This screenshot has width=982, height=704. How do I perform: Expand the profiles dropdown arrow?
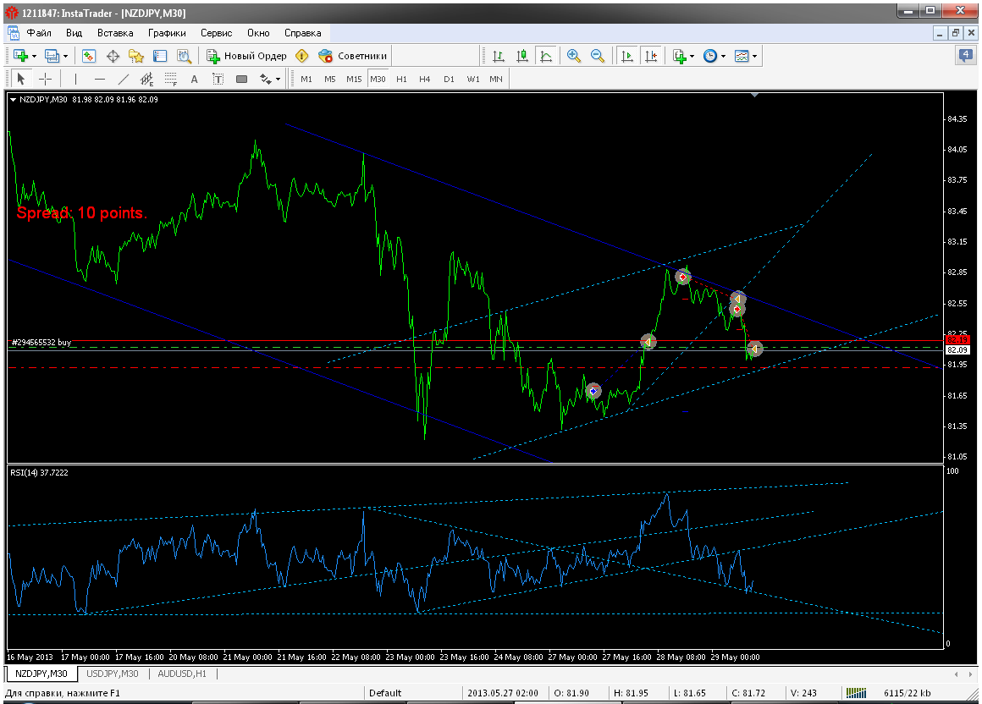click(x=66, y=57)
